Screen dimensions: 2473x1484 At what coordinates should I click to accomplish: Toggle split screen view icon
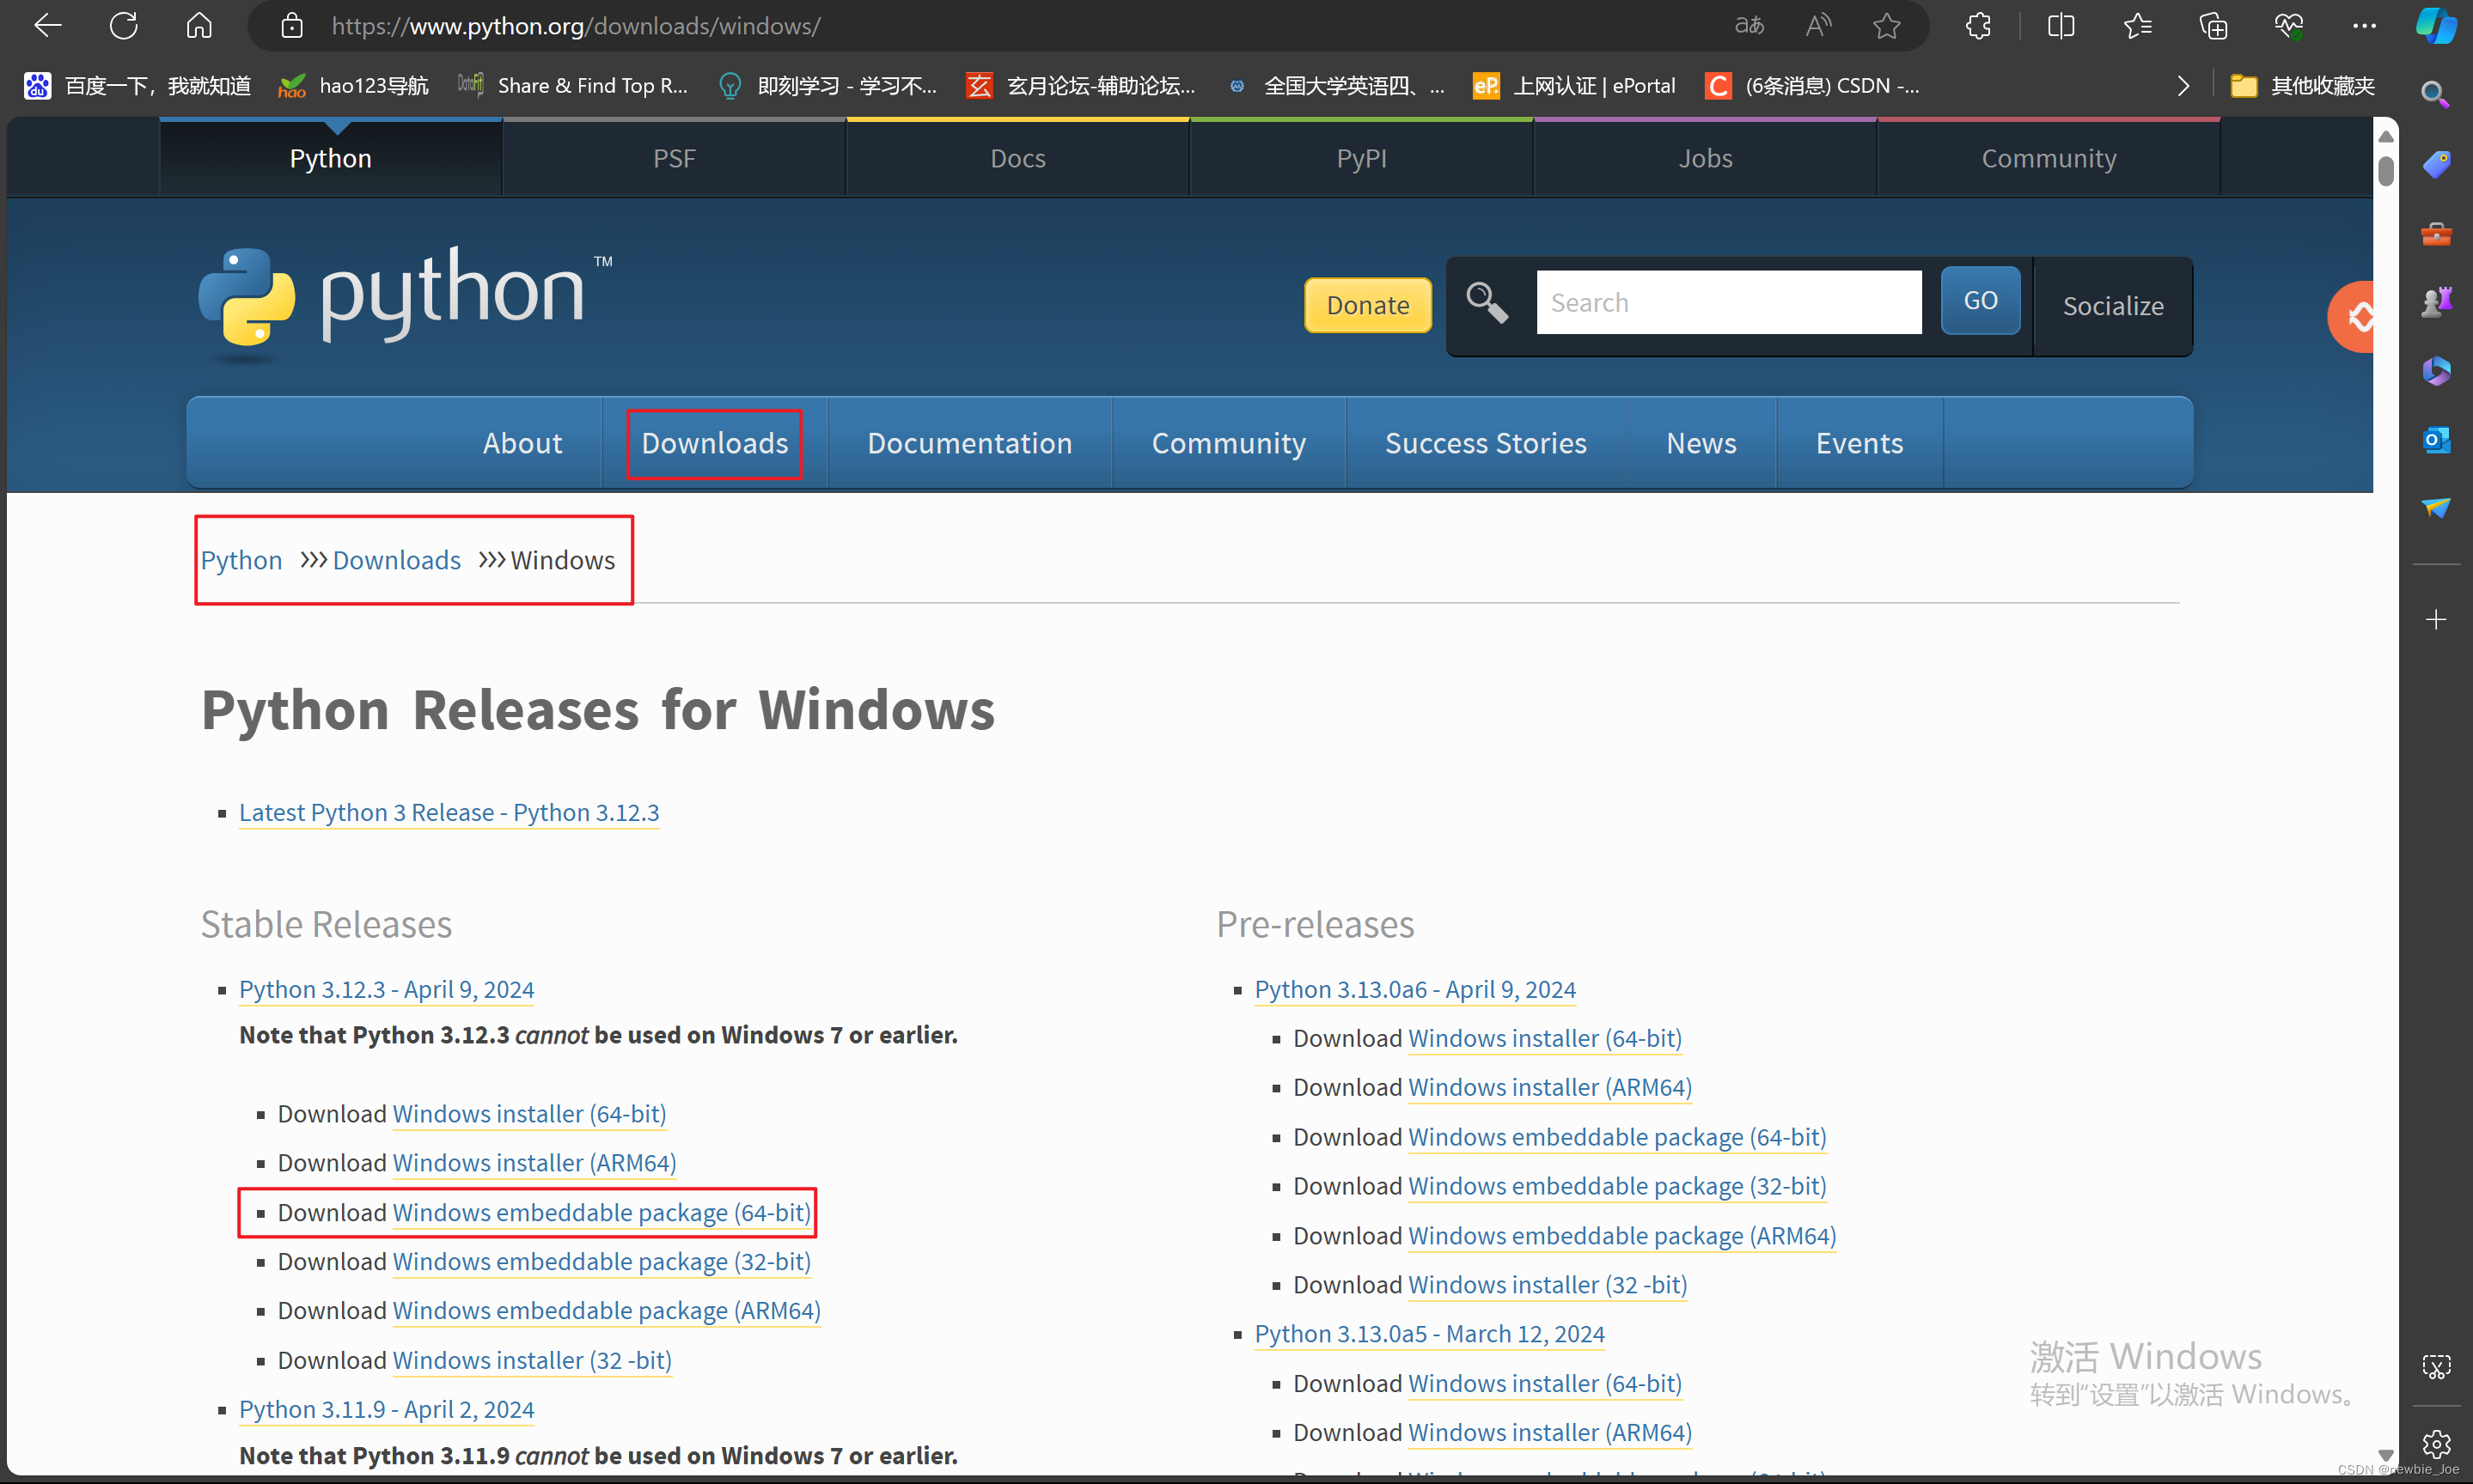pyautogui.click(x=2061, y=26)
